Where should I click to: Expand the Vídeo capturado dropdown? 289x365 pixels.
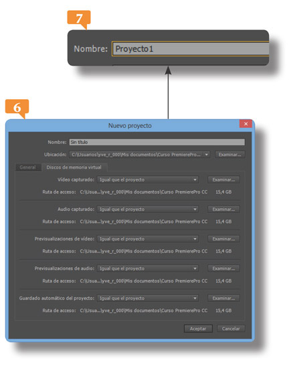point(148,179)
